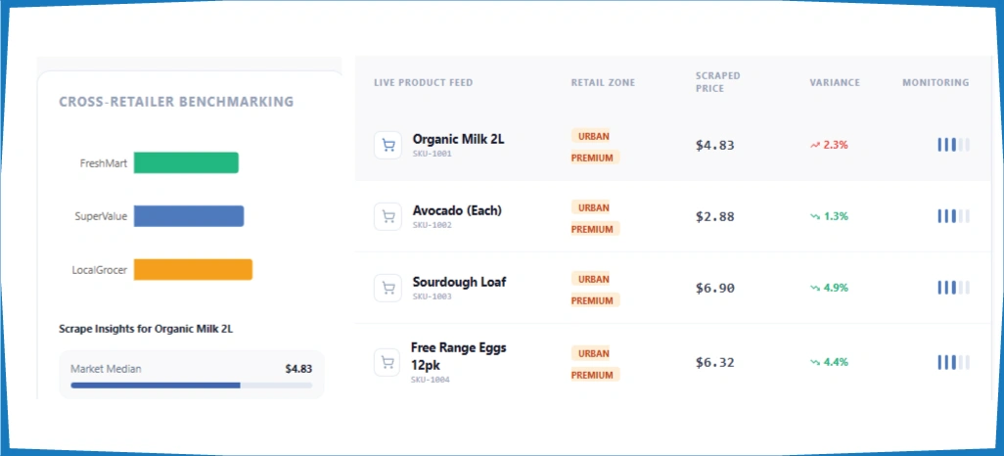Click cart icon beside Free Range Eggs 12pk
This screenshot has width=1004, height=456.
388,362
